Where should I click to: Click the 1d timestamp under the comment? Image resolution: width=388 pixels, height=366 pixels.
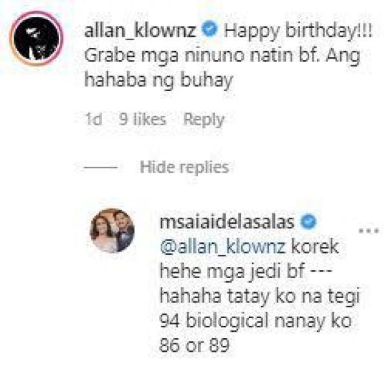(x=93, y=119)
